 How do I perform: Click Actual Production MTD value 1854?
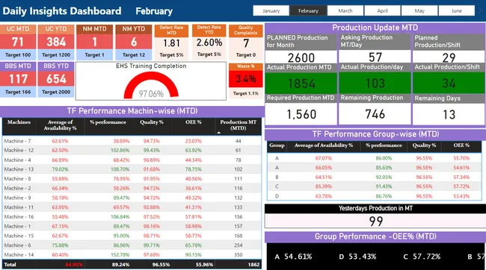click(301, 84)
